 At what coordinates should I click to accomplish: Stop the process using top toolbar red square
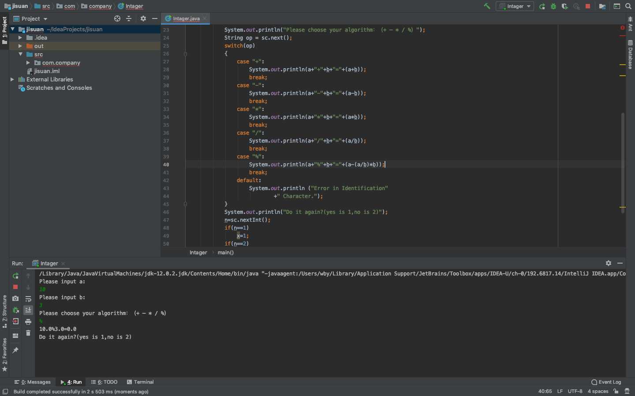[x=588, y=6]
